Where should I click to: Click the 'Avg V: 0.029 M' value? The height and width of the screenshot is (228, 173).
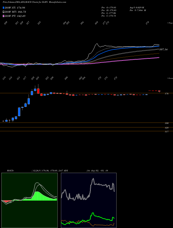[x=138, y=7]
